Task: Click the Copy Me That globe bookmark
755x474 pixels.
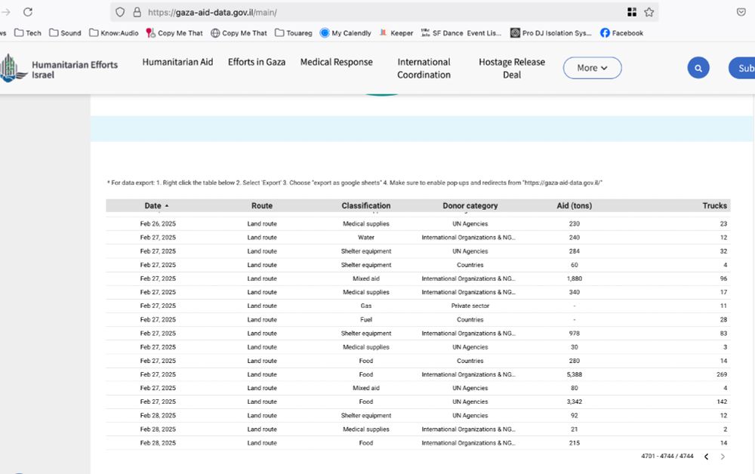Action: [x=239, y=32]
